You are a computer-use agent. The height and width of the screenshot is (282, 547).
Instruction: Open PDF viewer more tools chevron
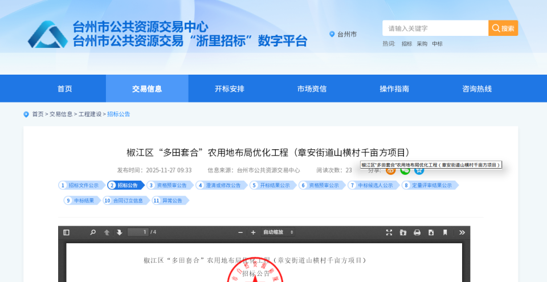click(x=462, y=232)
